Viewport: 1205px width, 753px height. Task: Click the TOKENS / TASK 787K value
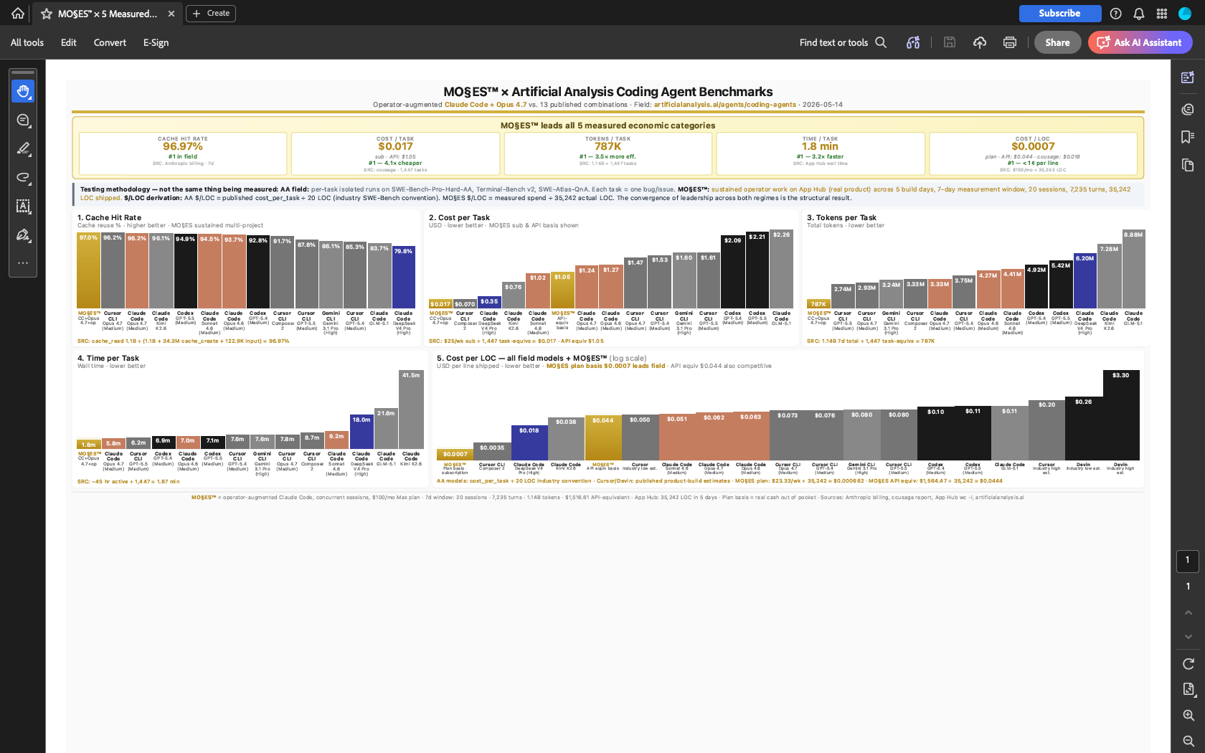tap(608, 146)
